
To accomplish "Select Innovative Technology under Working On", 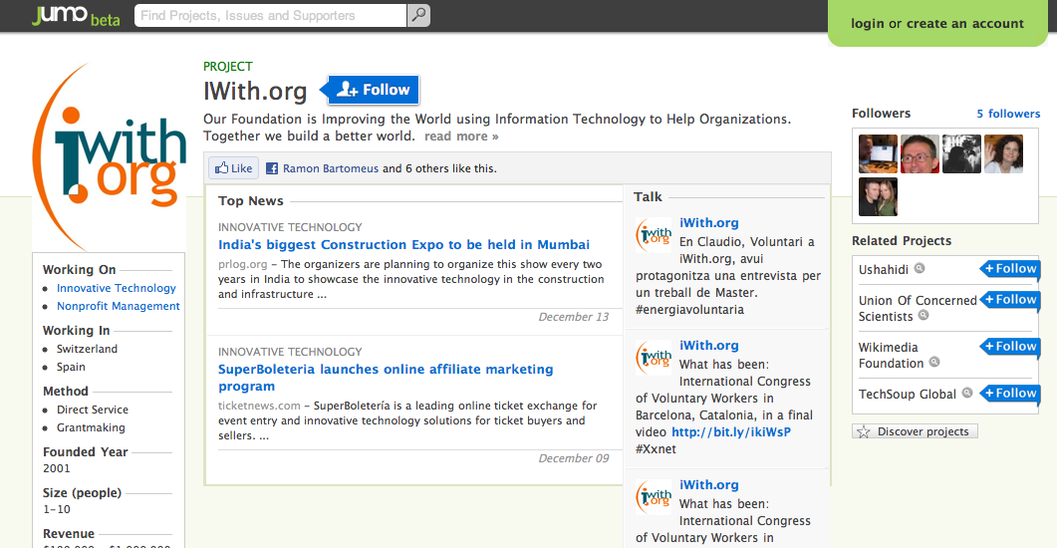I will click(116, 288).
